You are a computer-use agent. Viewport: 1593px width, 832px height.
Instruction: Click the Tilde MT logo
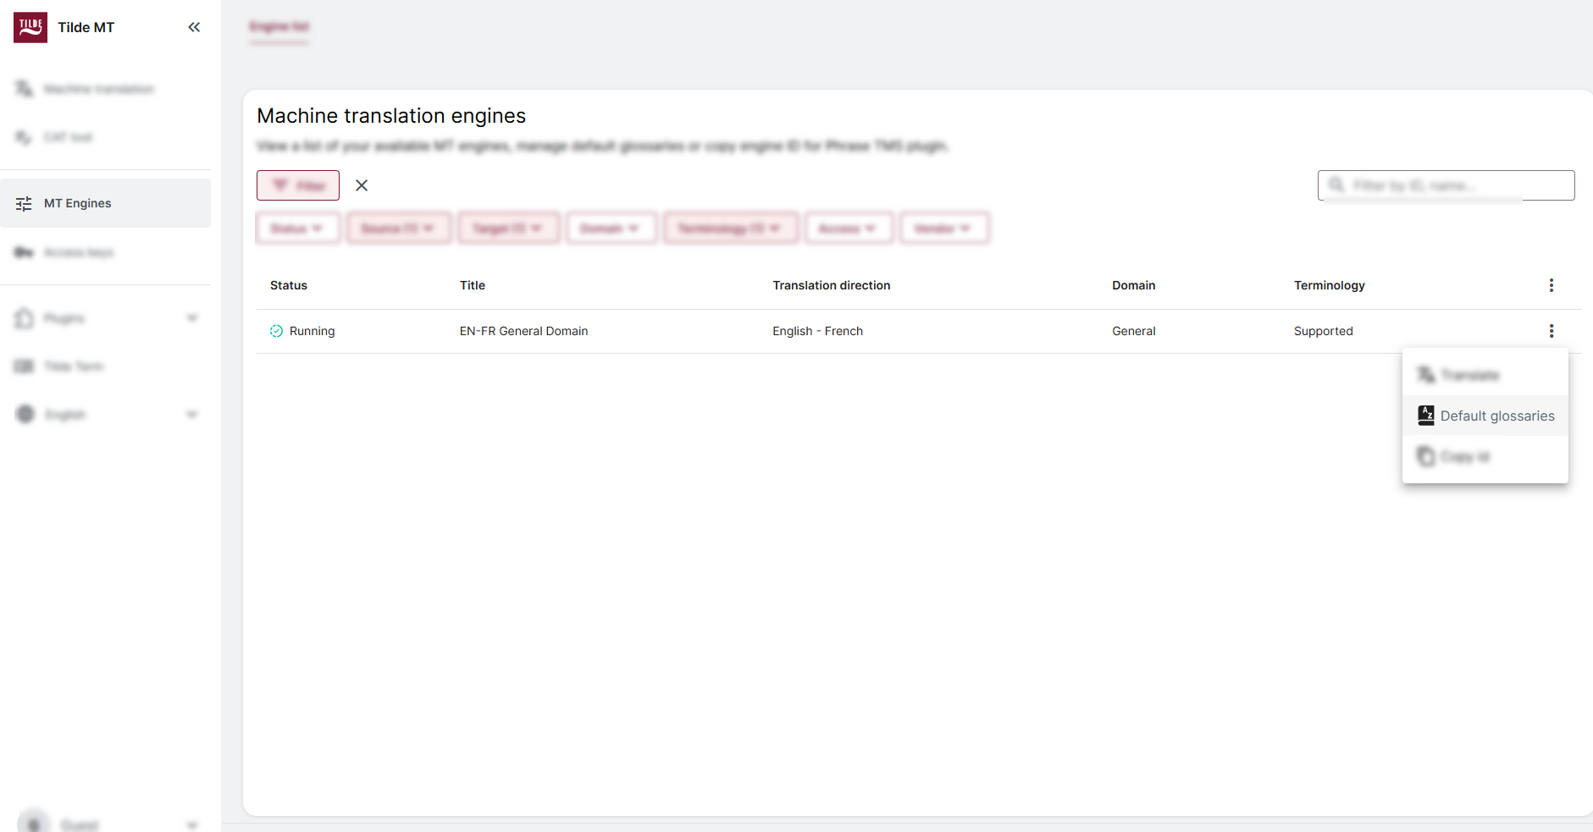click(30, 26)
